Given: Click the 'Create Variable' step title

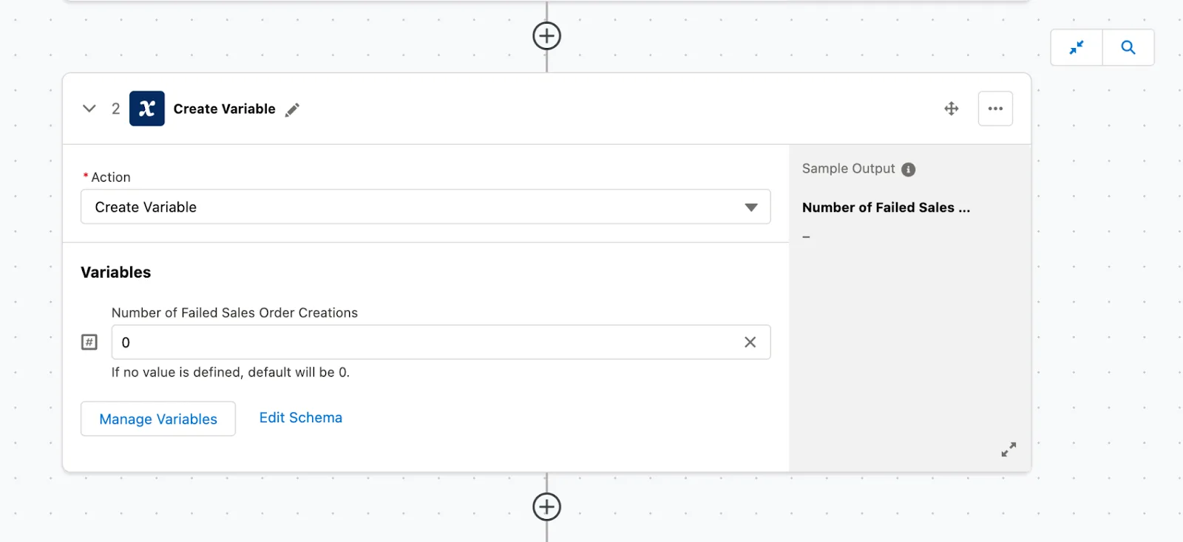Looking at the screenshot, I should pos(224,109).
